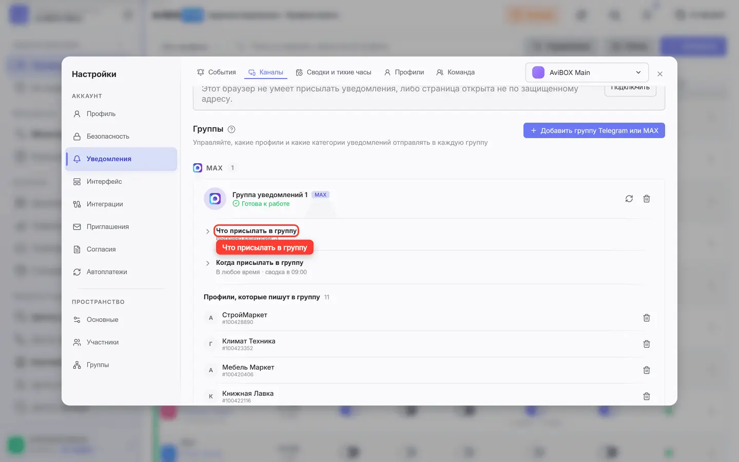Click Добавить группу Telegram или MAX button

(594, 130)
